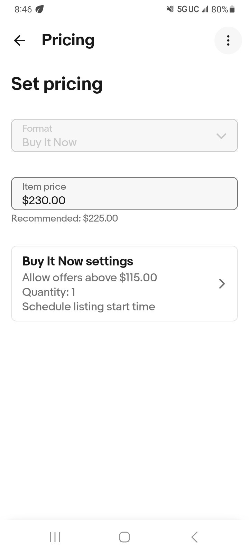Tap the 5G UC signal indicator

(188, 9)
